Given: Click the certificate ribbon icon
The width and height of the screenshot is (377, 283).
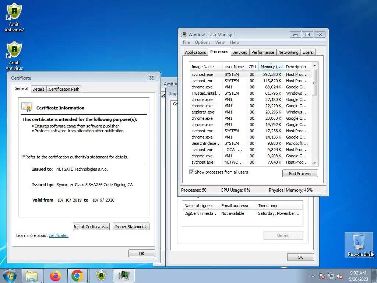Looking at the screenshot, I should 27,107.
